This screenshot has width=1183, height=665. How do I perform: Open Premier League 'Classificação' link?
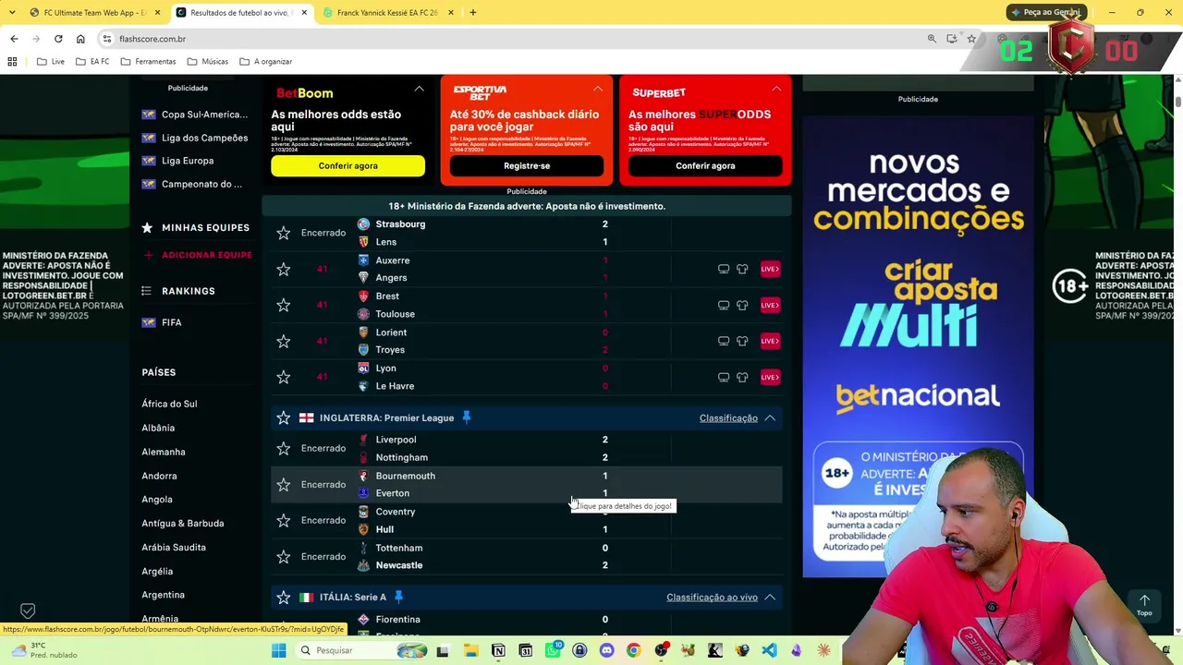point(728,418)
